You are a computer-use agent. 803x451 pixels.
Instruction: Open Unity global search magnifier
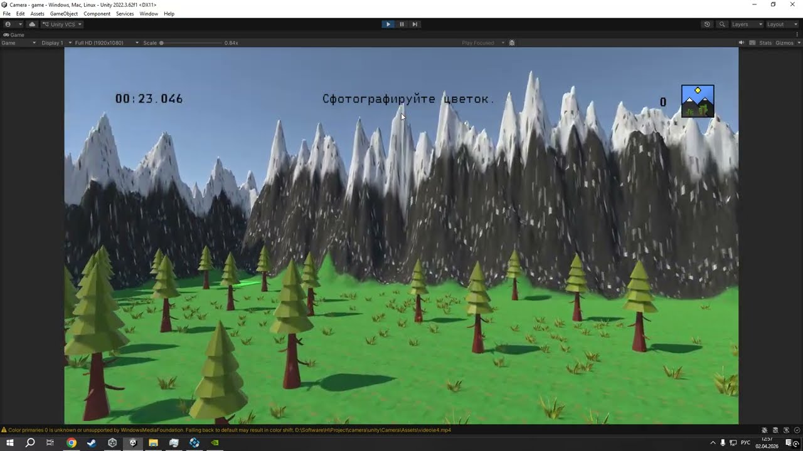(x=722, y=24)
